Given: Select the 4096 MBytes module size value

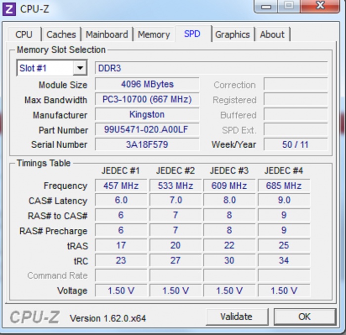Looking at the screenshot, I should [x=147, y=84].
